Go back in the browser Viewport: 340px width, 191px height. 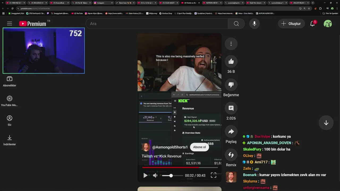pos(3,8)
